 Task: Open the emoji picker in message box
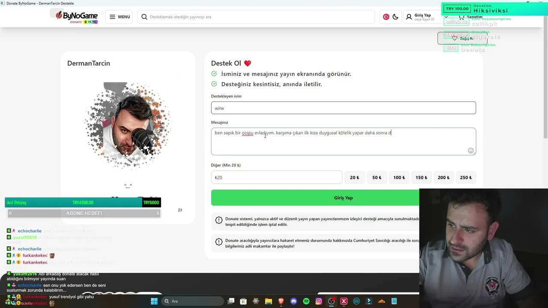point(471,151)
